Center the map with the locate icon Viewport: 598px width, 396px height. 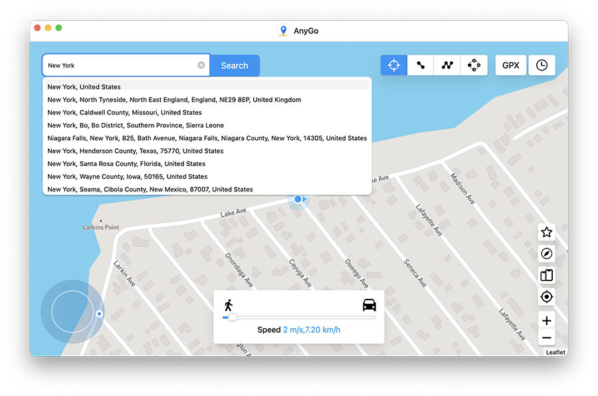tap(546, 296)
